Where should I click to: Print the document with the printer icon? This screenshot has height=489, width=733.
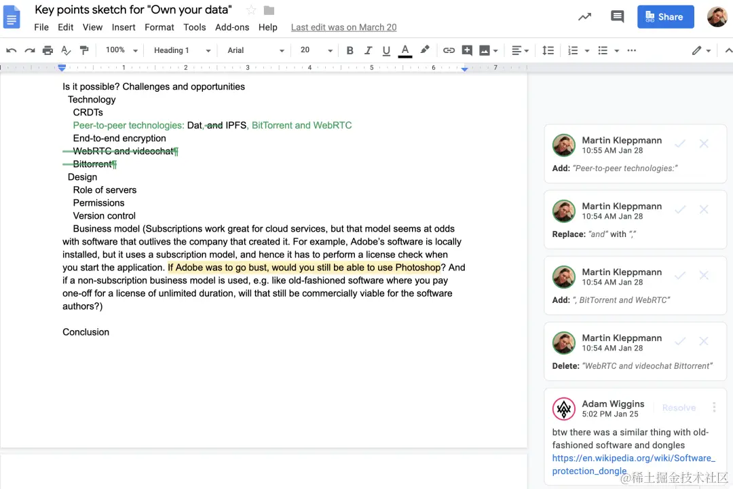pyautogui.click(x=48, y=50)
